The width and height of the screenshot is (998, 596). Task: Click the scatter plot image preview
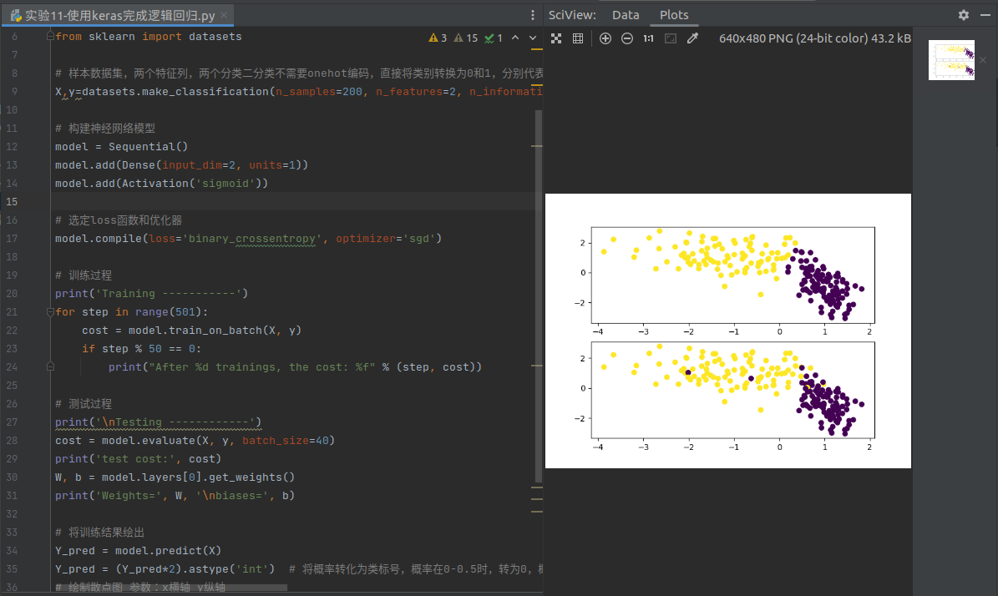(728, 331)
